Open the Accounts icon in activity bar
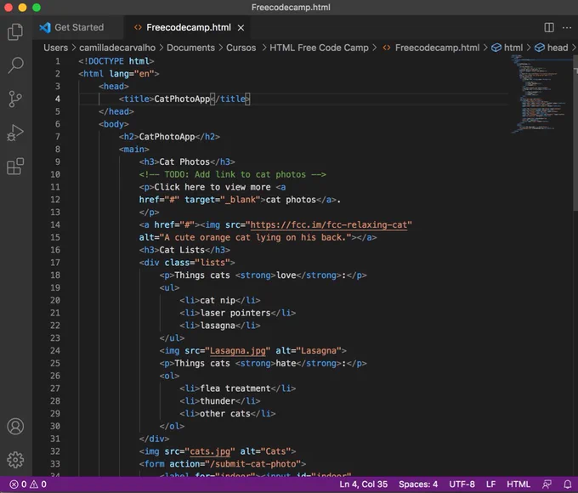 (x=15, y=427)
